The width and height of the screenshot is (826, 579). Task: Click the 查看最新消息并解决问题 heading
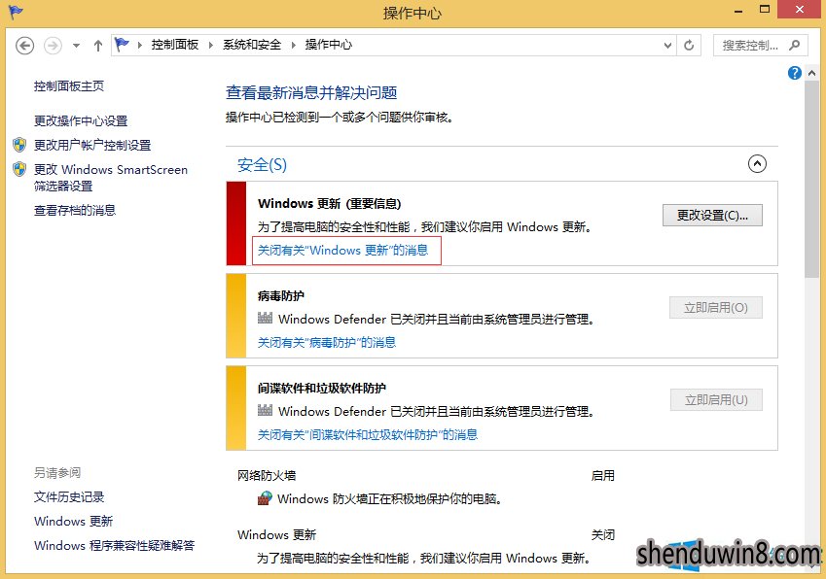coord(311,93)
